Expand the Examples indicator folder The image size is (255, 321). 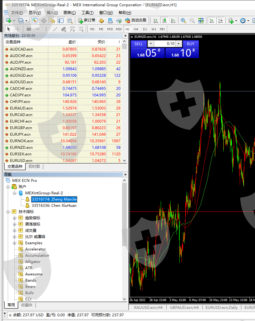[x=14, y=243]
